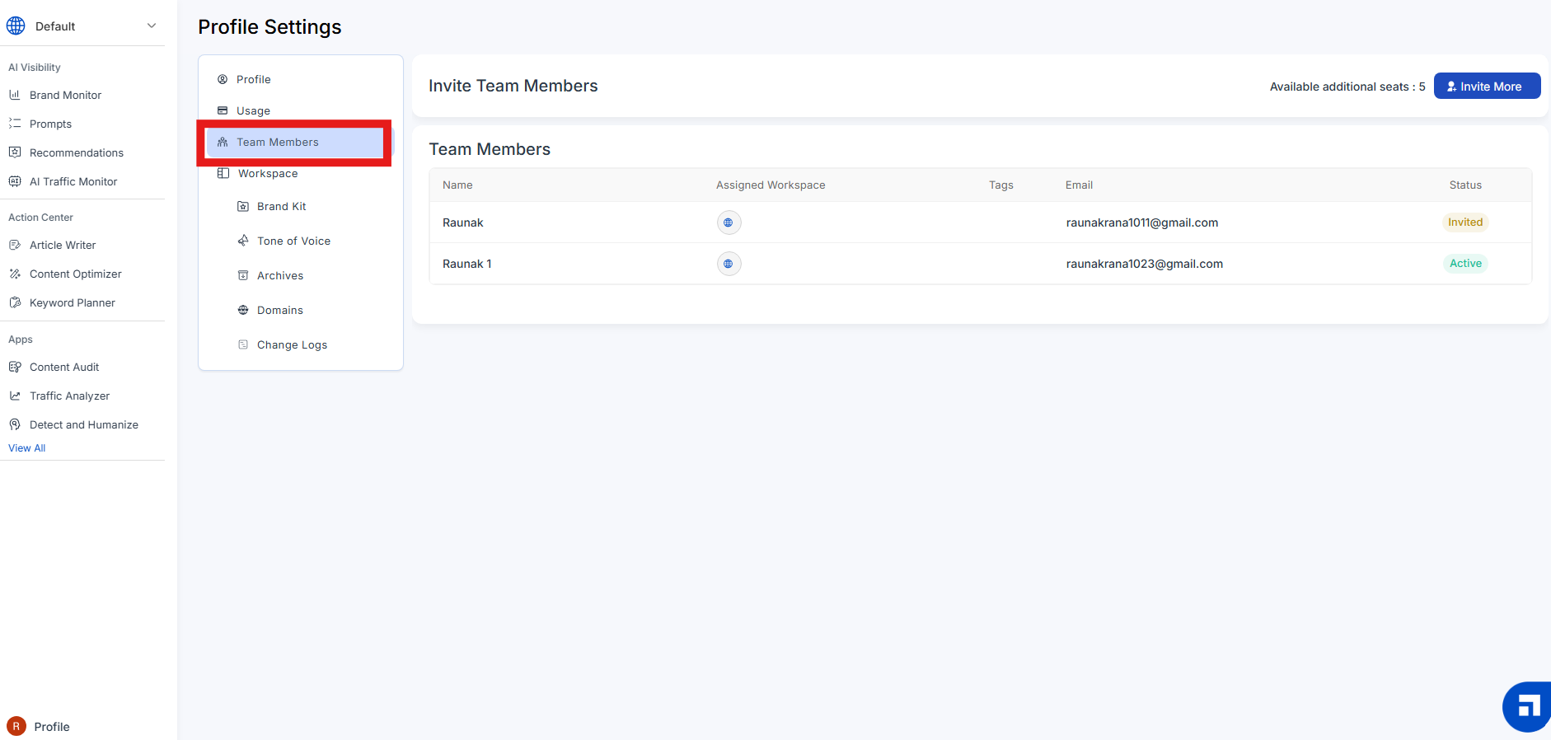Click the Invite More button

click(x=1486, y=87)
